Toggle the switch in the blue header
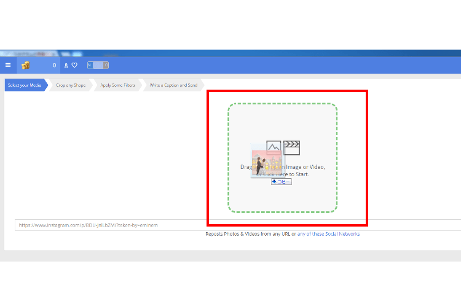 pyautogui.click(x=98, y=64)
